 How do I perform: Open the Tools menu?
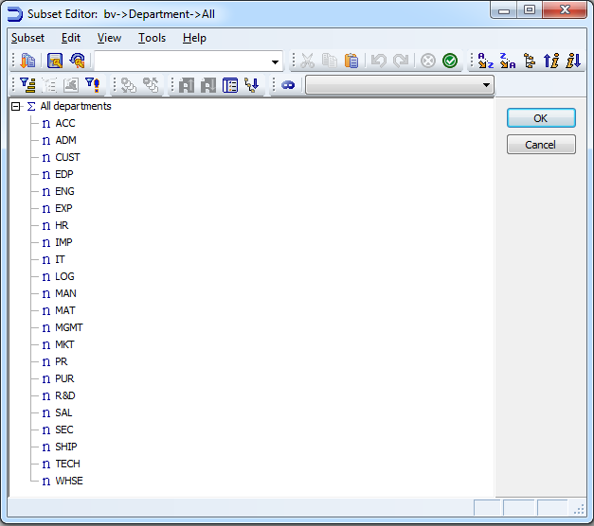click(152, 38)
